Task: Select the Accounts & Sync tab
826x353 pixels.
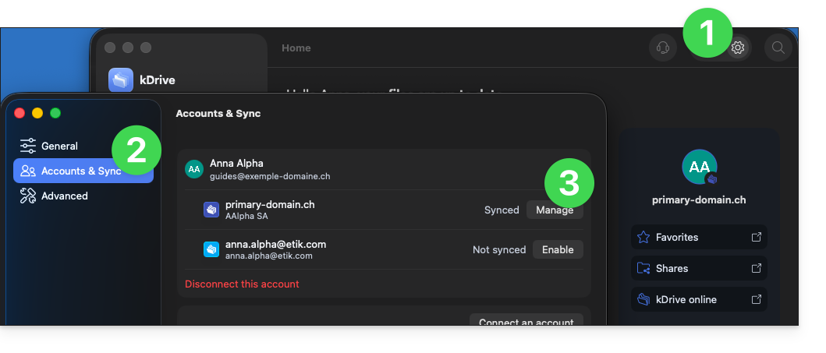Action: tap(83, 171)
